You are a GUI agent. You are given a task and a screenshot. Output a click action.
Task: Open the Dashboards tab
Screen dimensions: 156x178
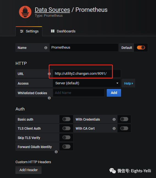63,31
